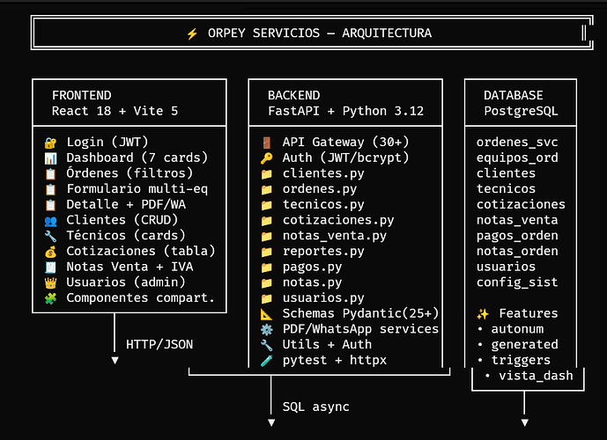This screenshot has height=440, width=607.
Task: Click the SQL async connector label
Action: tap(316, 407)
